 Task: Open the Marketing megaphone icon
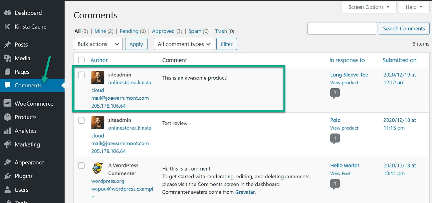coord(7,144)
